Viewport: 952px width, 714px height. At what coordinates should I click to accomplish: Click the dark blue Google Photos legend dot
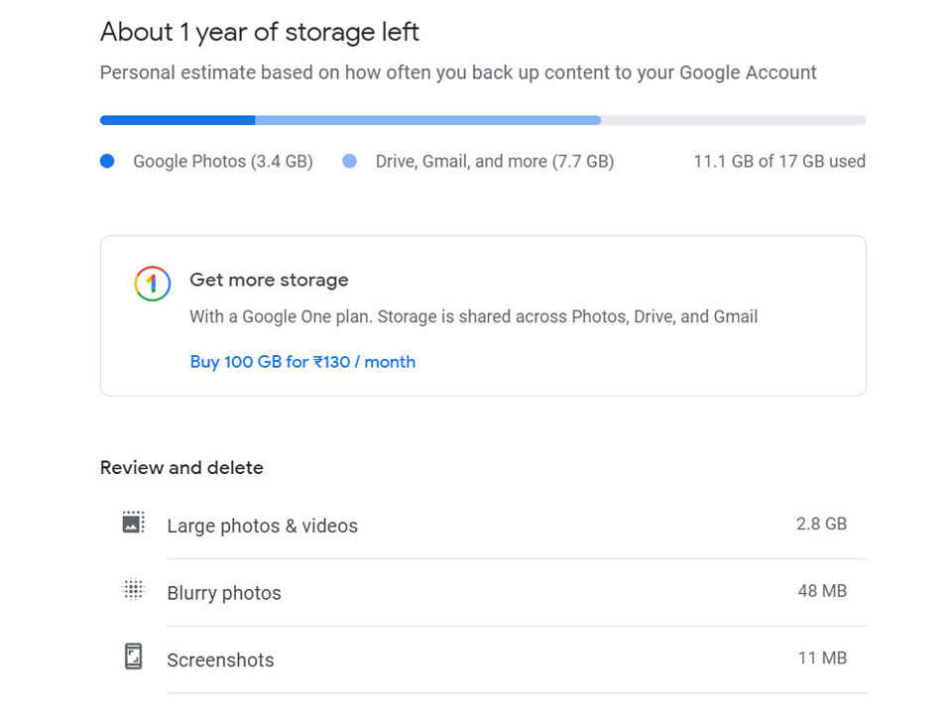pyautogui.click(x=107, y=161)
